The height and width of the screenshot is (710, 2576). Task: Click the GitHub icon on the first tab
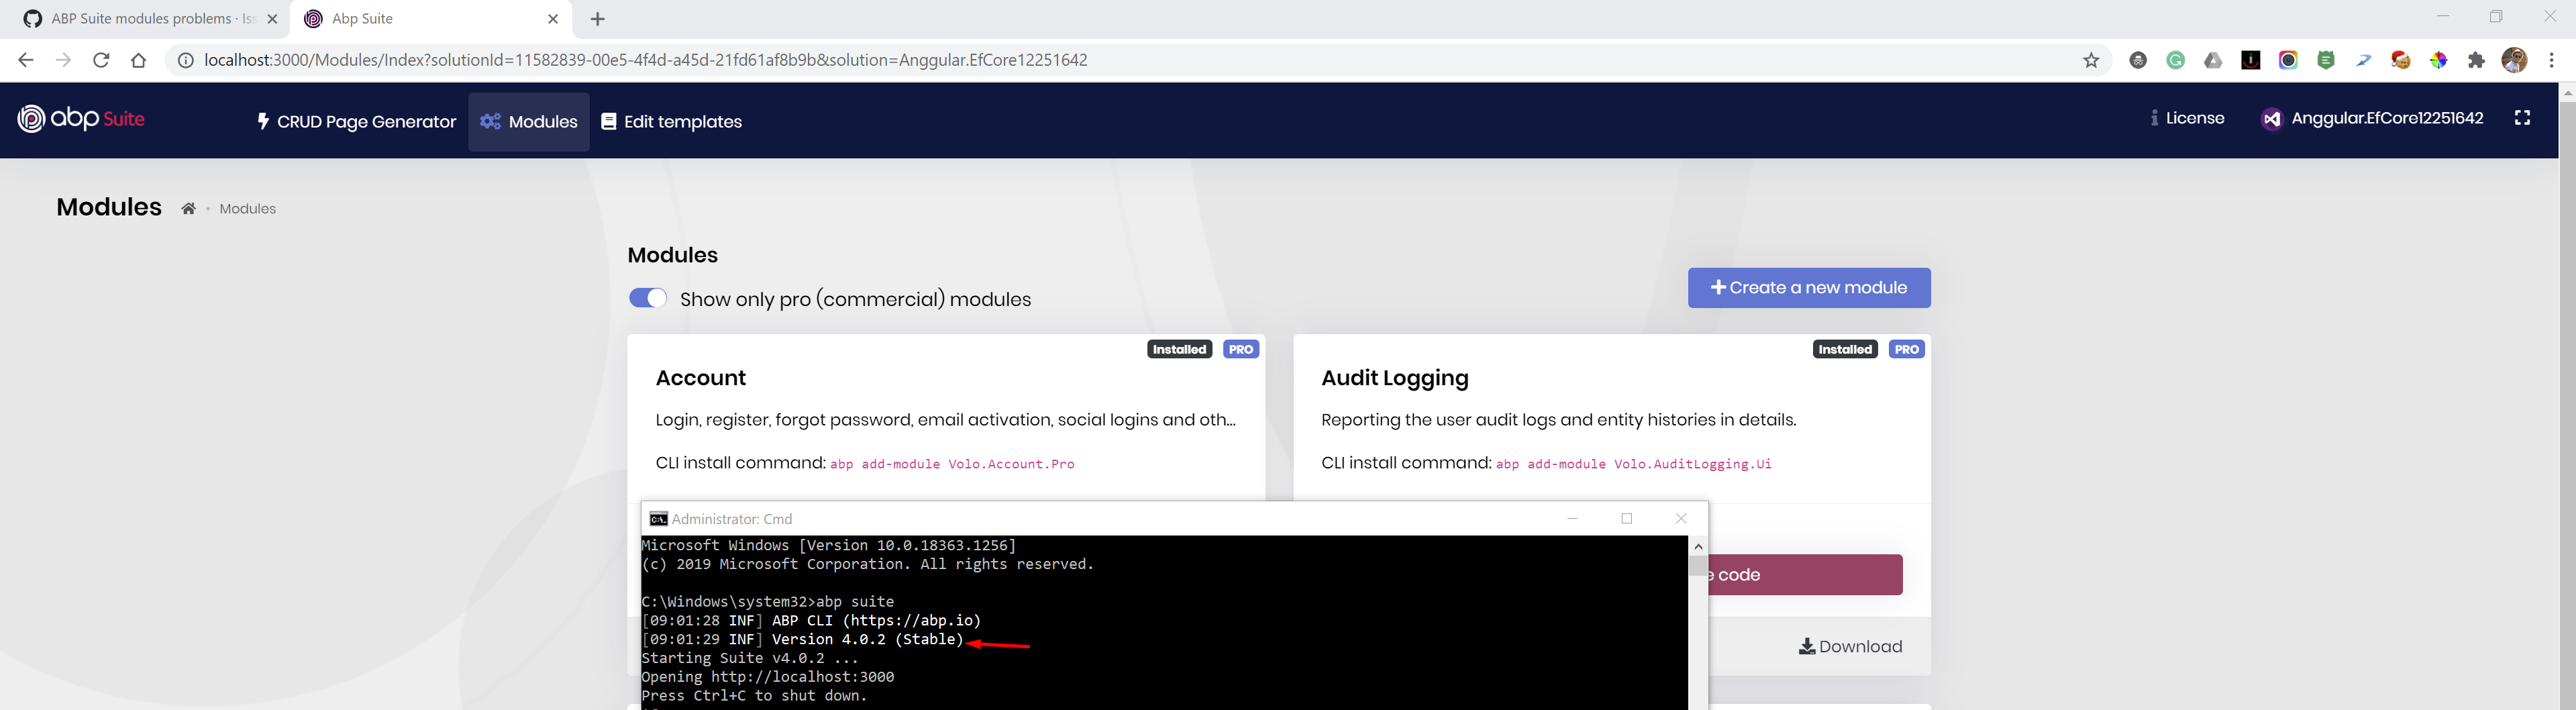[33, 18]
